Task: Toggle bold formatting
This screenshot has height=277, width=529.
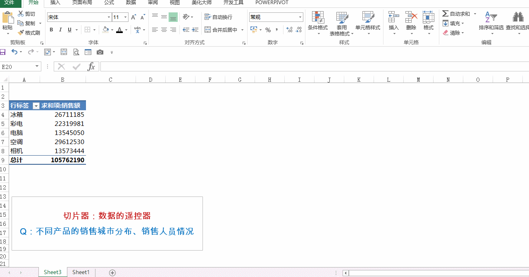Action: [51, 30]
